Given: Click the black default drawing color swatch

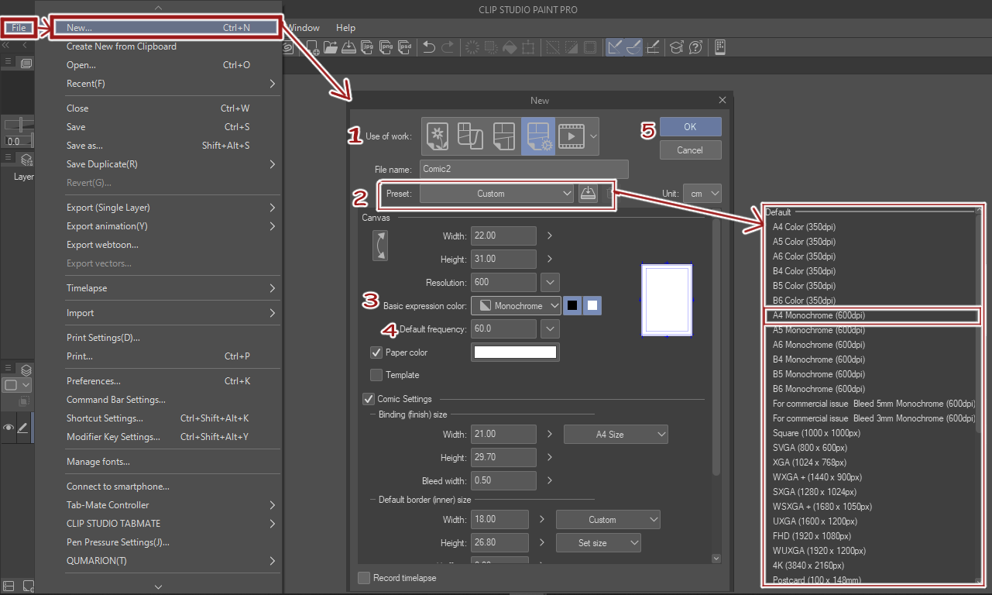Looking at the screenshot, I should (x=572, y=306).
